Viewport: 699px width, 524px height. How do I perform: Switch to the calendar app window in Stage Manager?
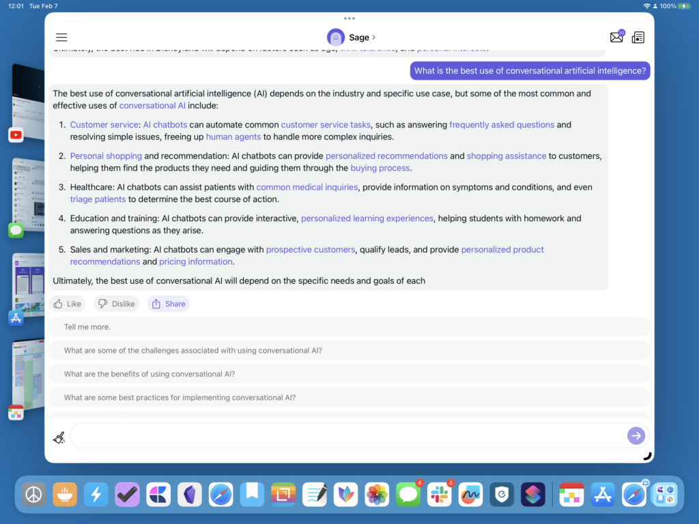click(27, 379)
